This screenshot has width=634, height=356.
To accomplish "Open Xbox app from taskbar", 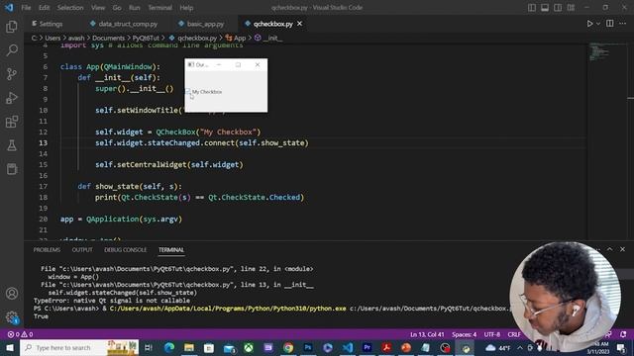I will pyautogui.click(x=249, y=347).
